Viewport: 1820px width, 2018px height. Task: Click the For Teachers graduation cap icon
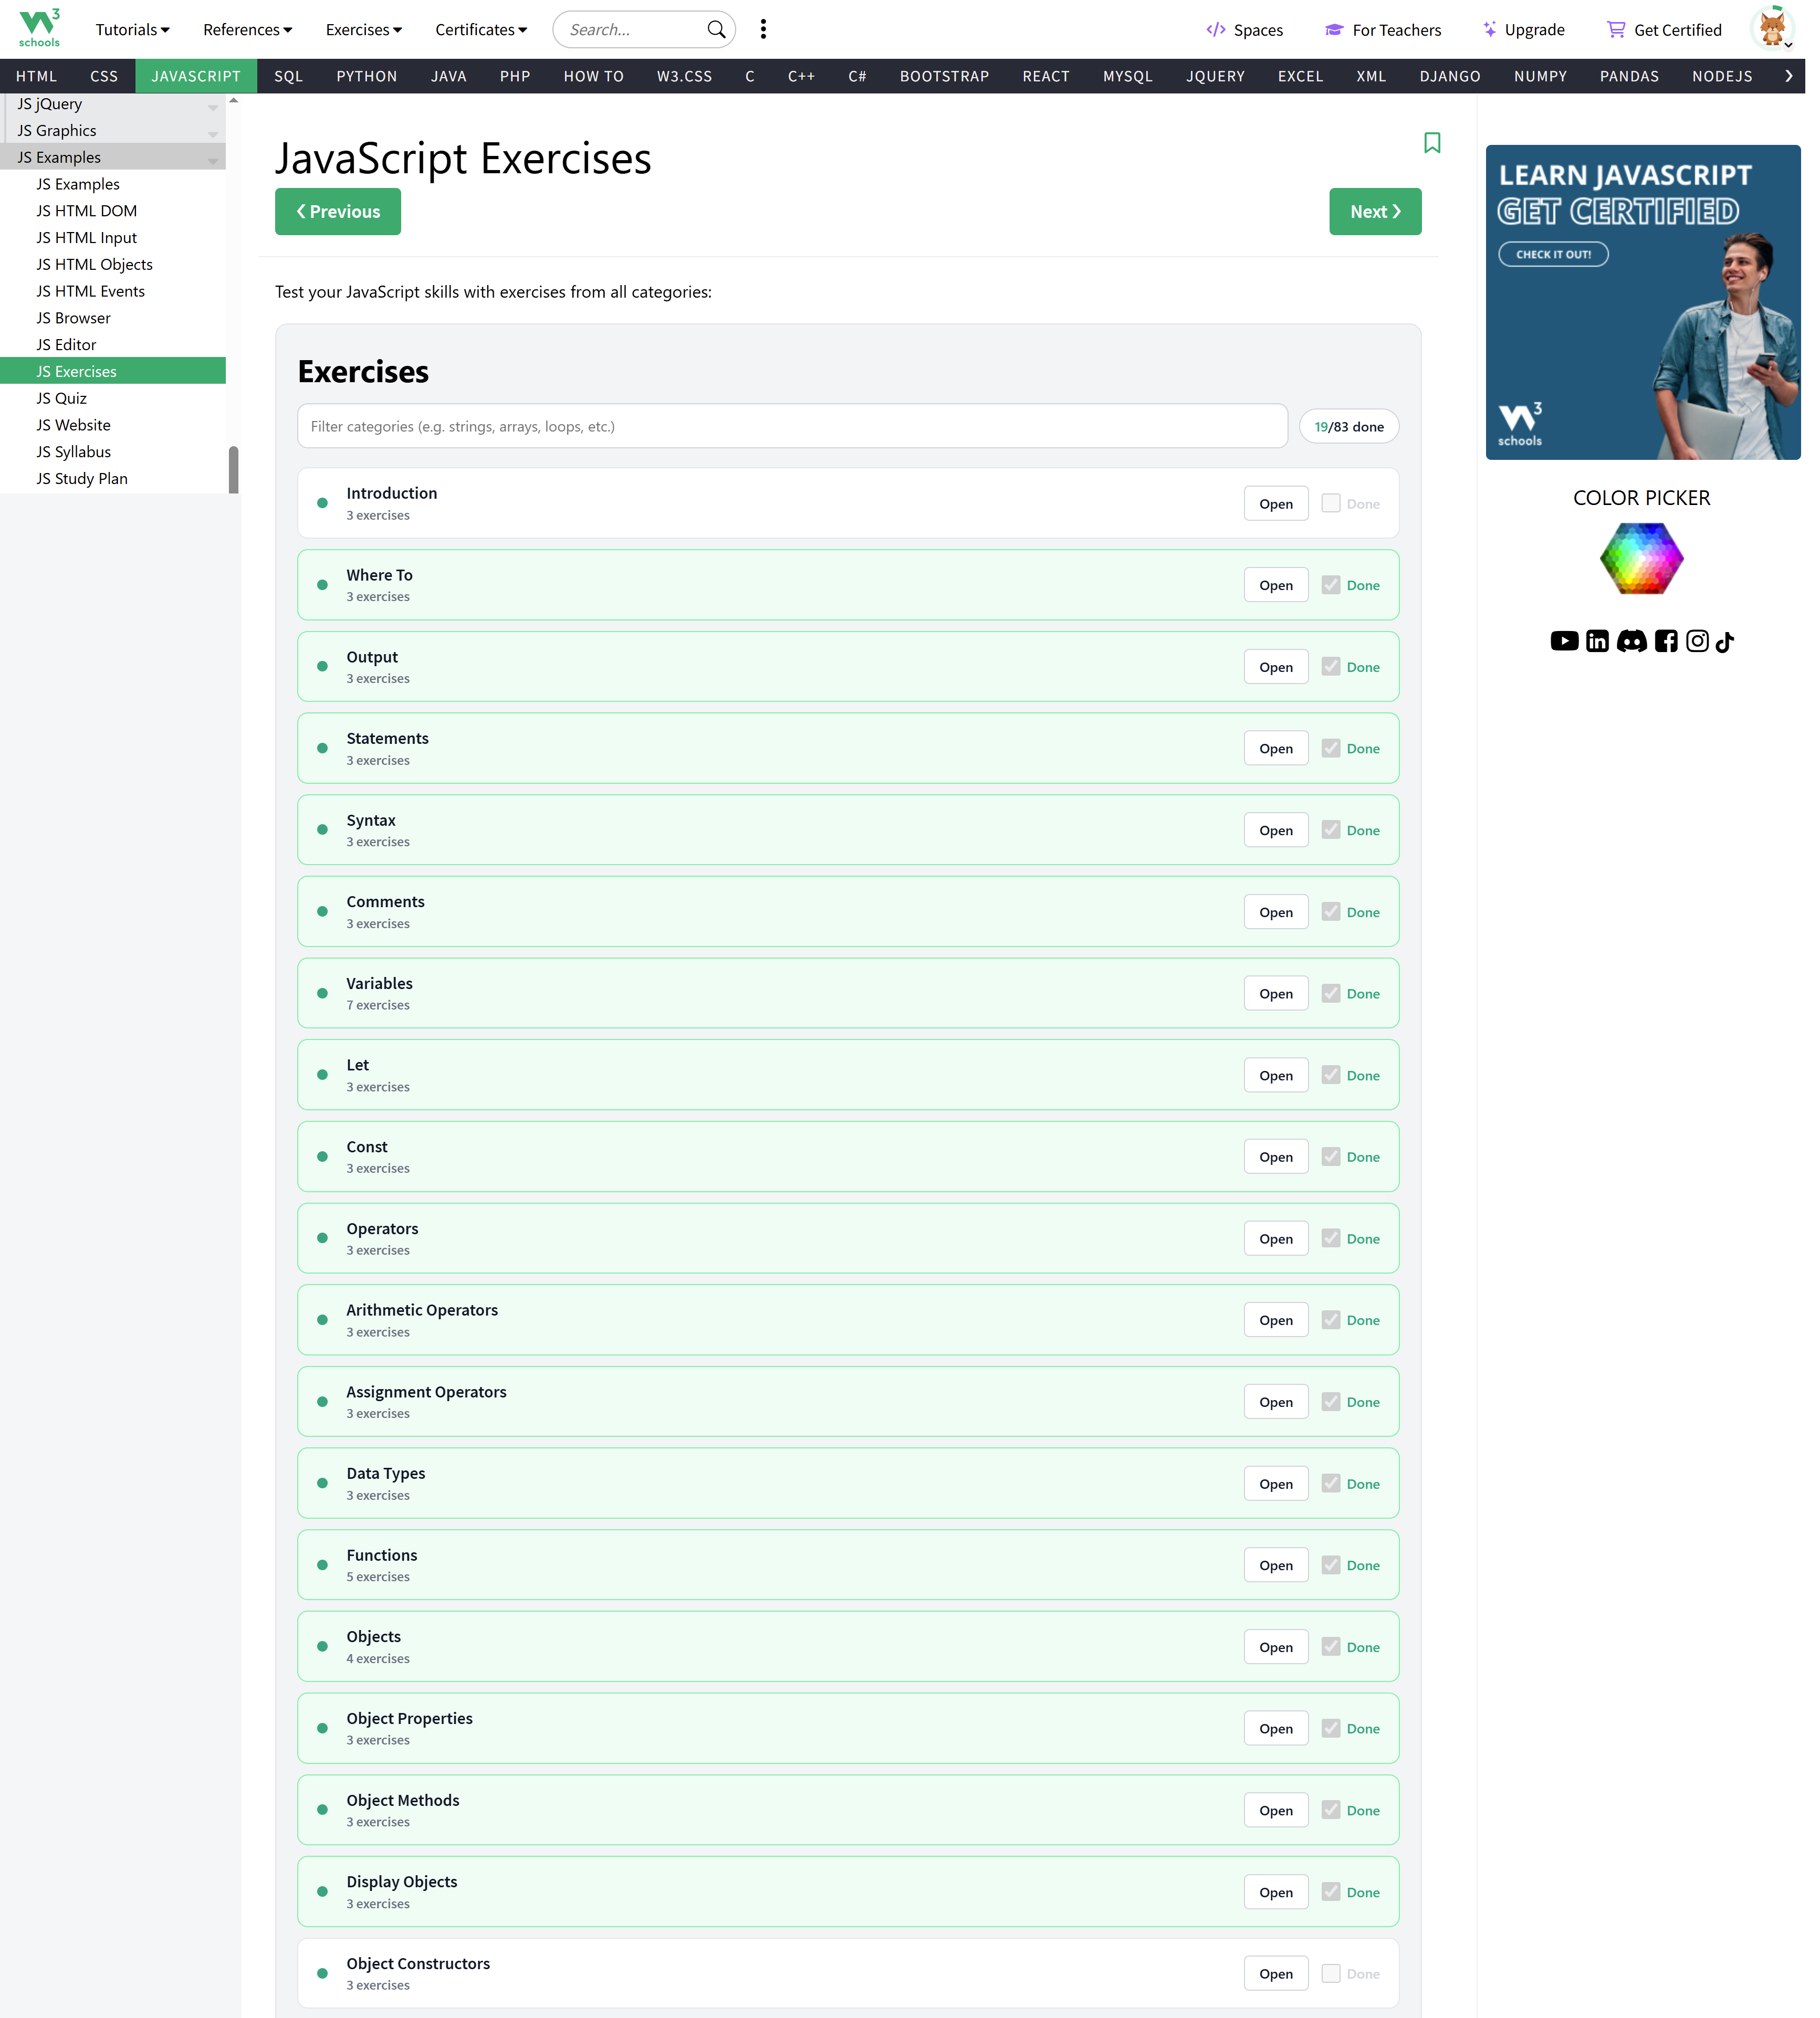coord(1334,30)
